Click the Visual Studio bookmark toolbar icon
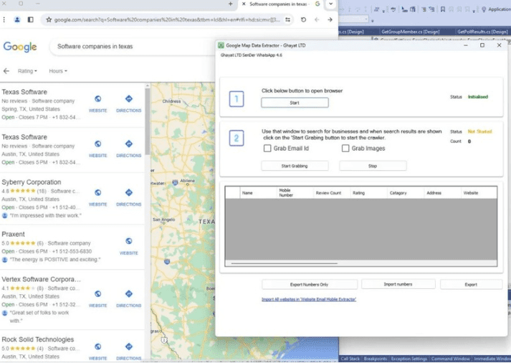This screenshot has width=511, height=363. point(443,9)
